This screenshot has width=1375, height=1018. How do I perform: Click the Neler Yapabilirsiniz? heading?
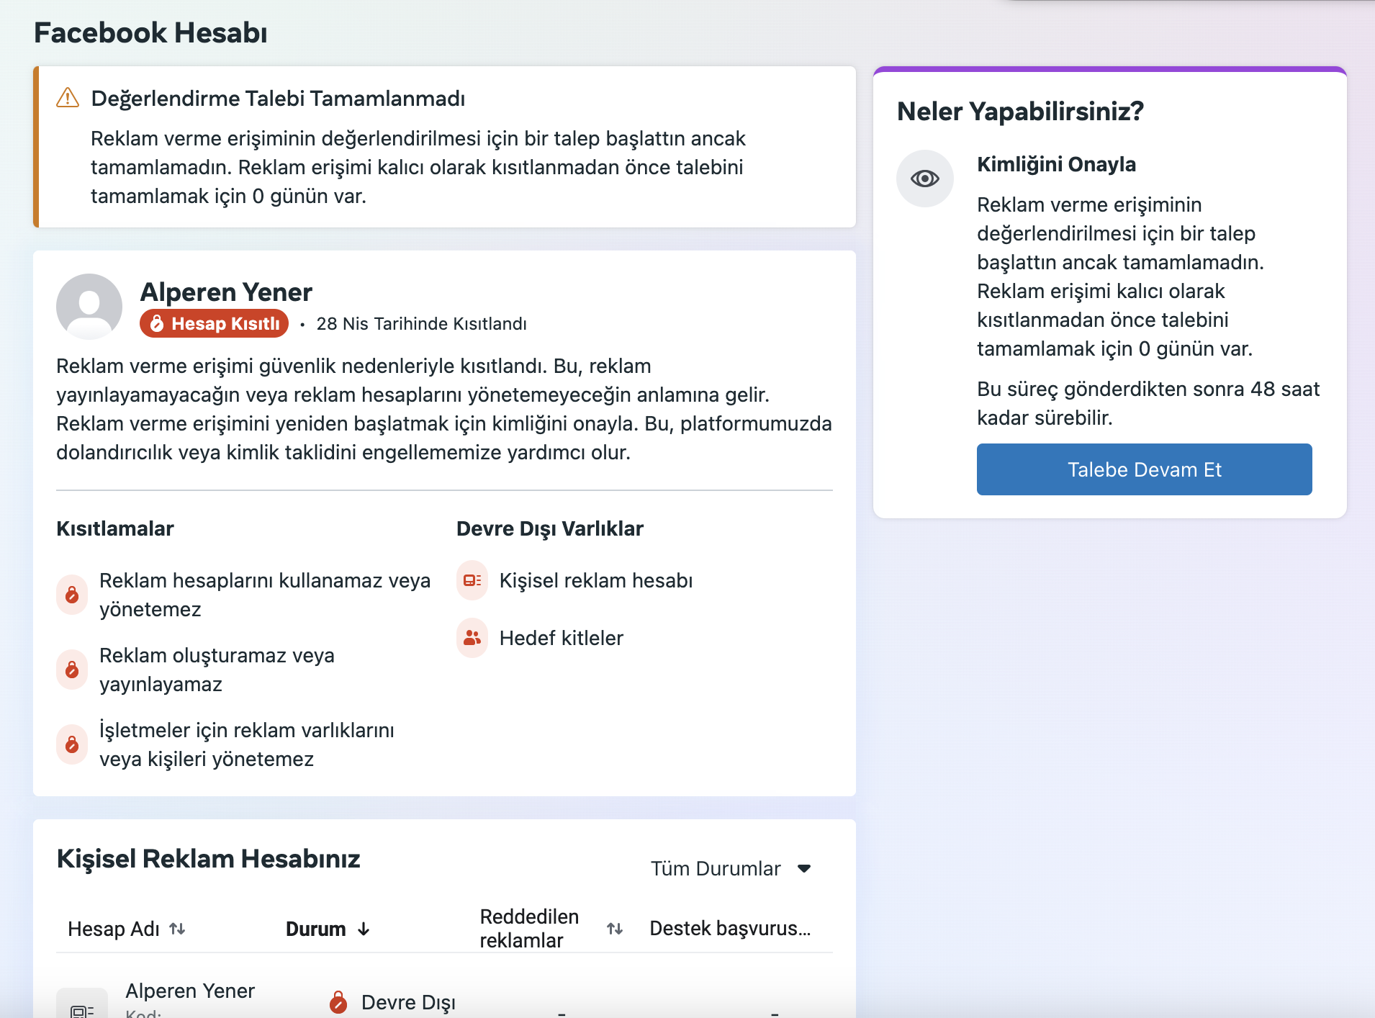1020,111
